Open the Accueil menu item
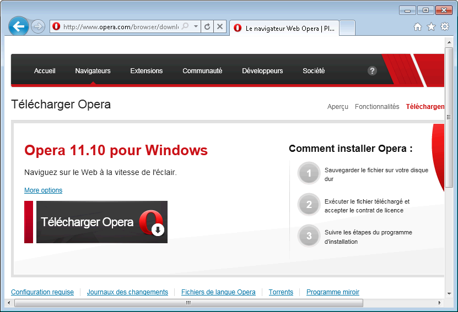The image size is (458, 312). (x=45, y=70)
